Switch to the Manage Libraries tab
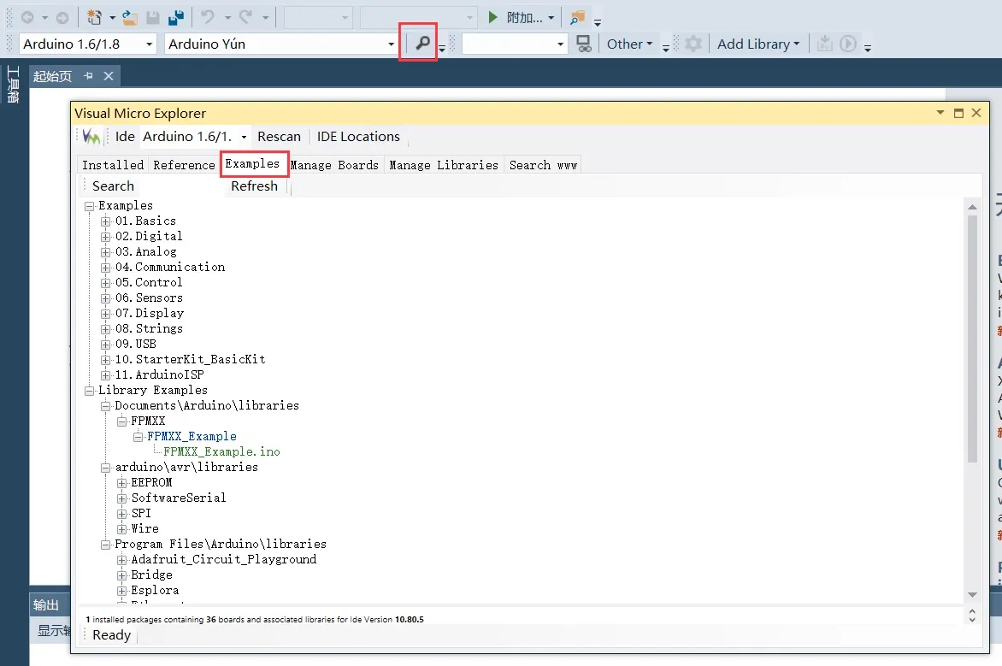Image resolution: width=1002 pixels, height=666 pixels. 443,165
